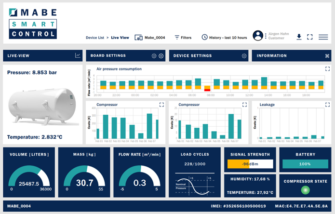
Task: Click the red bar in air pressure chart
Action: click(207, 89)
